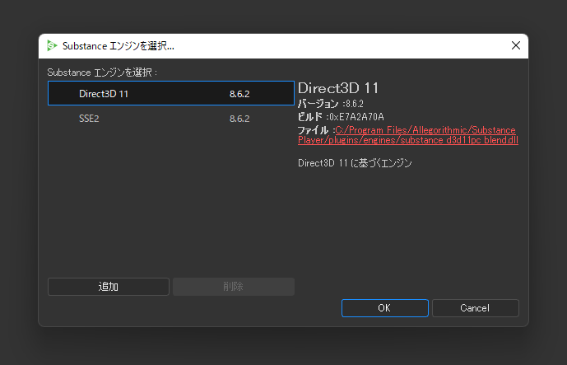567x365 pixels.
Task: Select the Direct3D 11 engine row
Action: [171, 93]
